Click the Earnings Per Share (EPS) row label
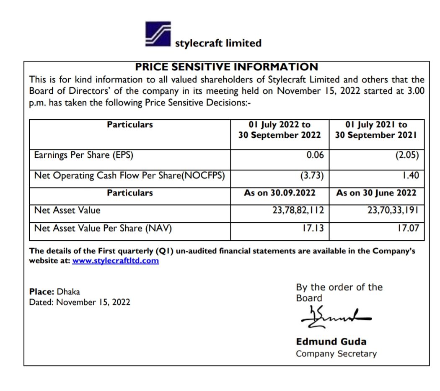Image resolution: width=440 pixels, height=391 pixels. 84,155
